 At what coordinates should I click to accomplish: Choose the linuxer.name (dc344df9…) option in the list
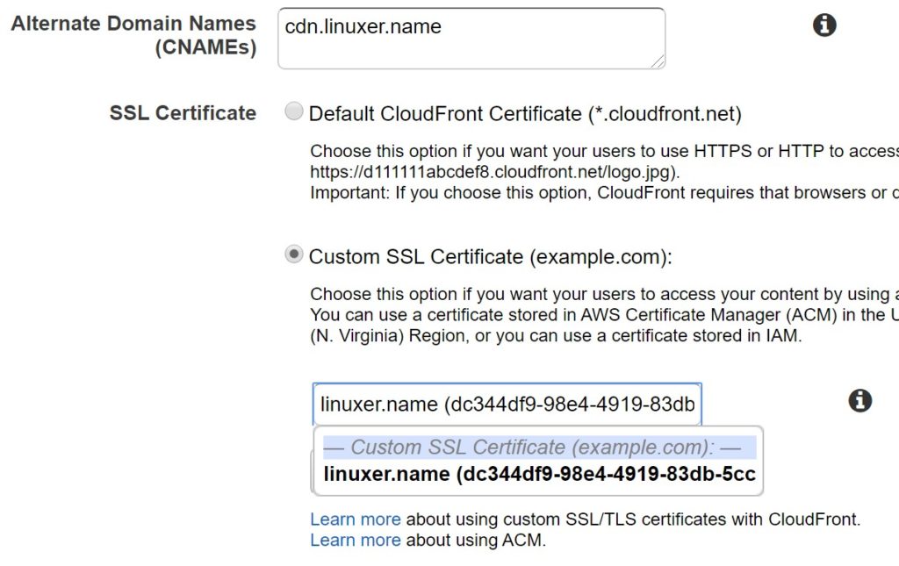pyautogui.click(x=538, y=475)
